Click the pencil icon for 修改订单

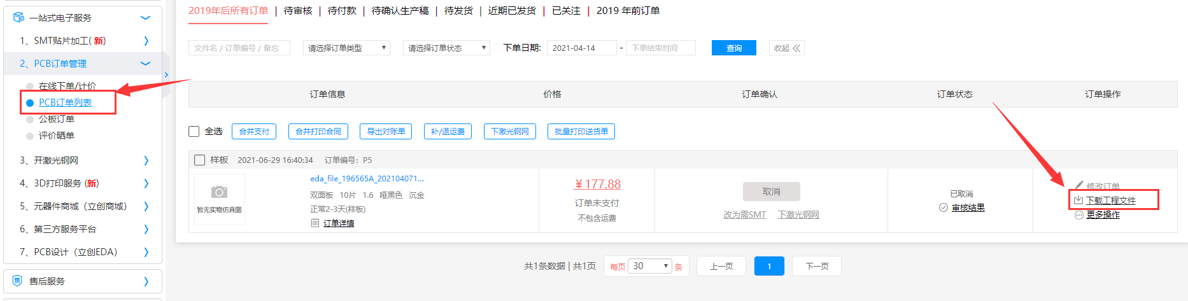point(1079,186)
